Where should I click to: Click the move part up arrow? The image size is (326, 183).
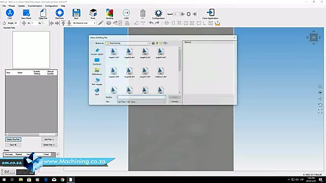pyautogui.click(x=63, y=23)
